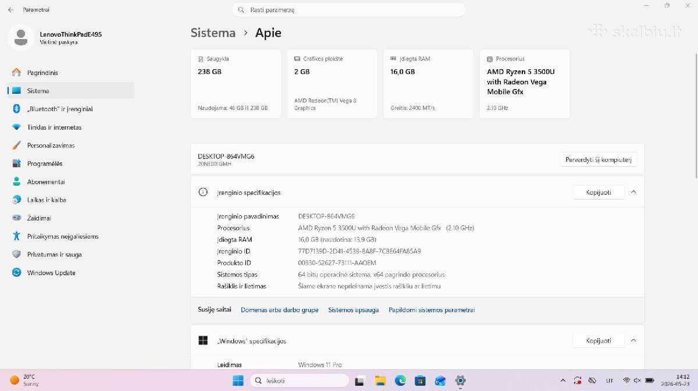Click the search magnifier icon in settings
Viewport: 698px width, 391px height.
click(241, 10)
